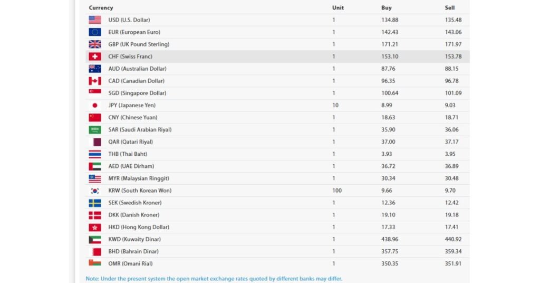Viewport: 540px width, 283px height.
Task: Click the Swedish flag icon
Action: [95, 203]
